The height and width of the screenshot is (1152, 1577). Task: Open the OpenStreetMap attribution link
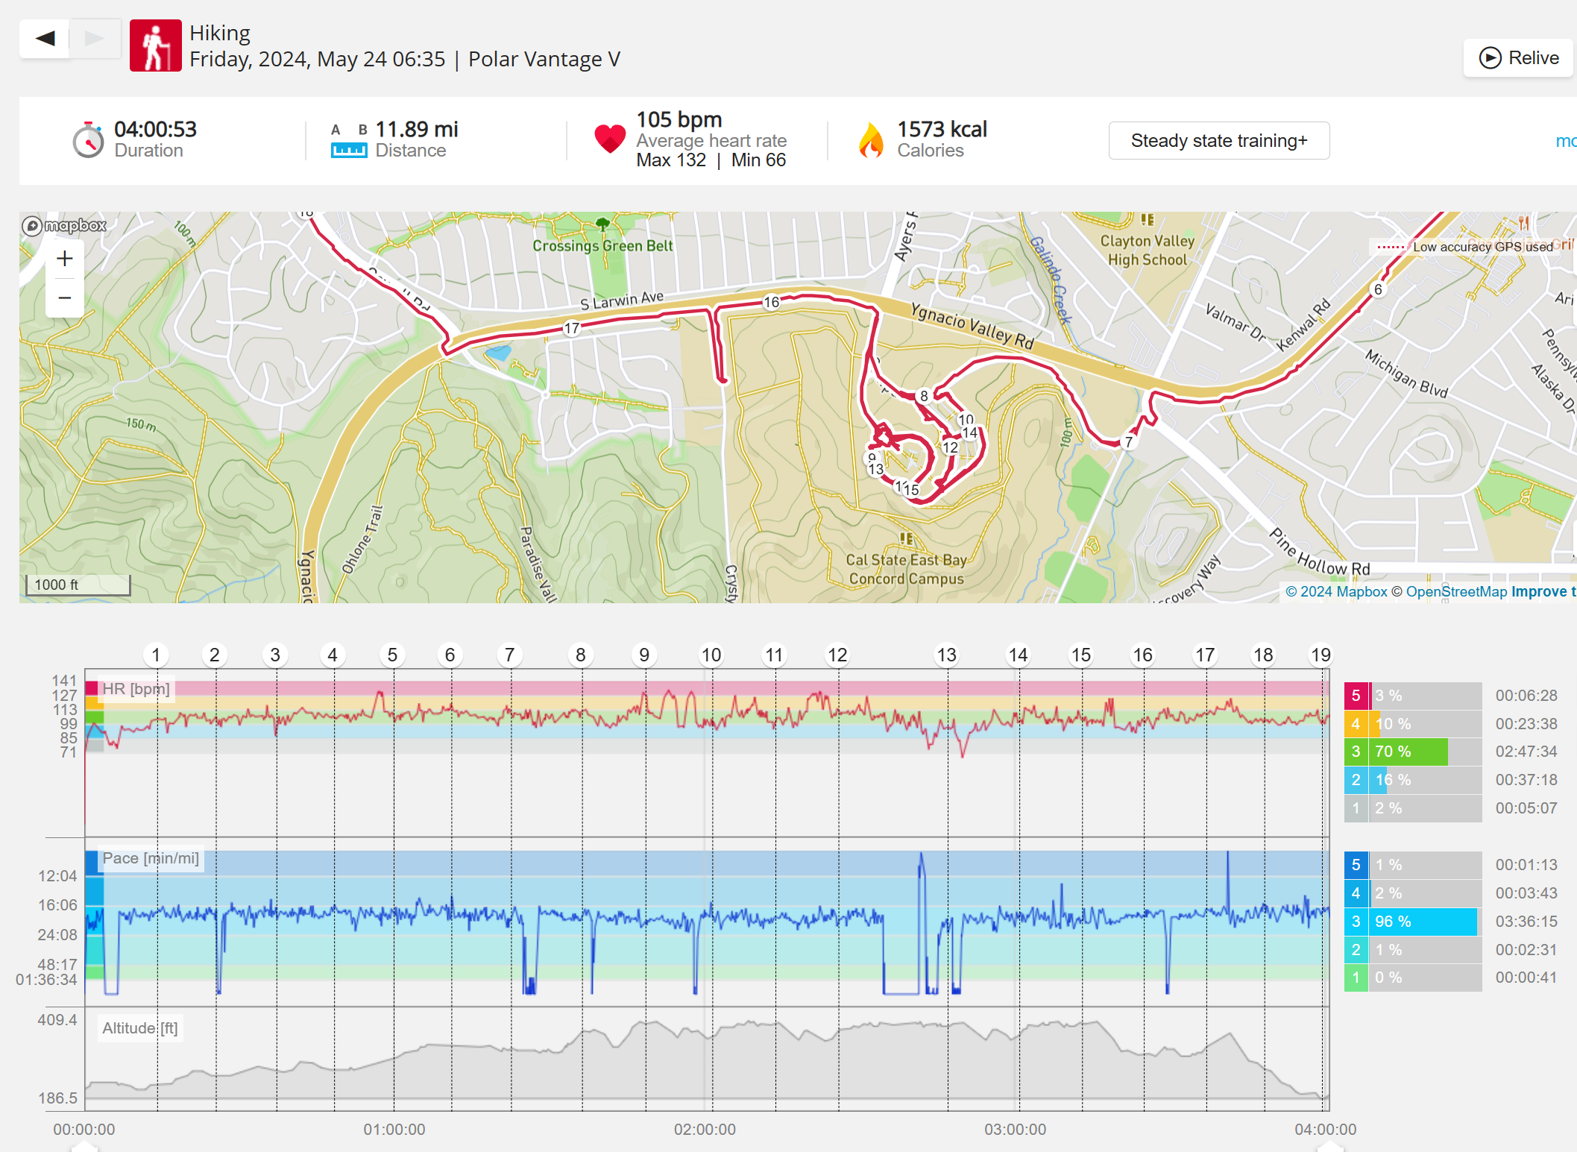[x=1456, y=591]
